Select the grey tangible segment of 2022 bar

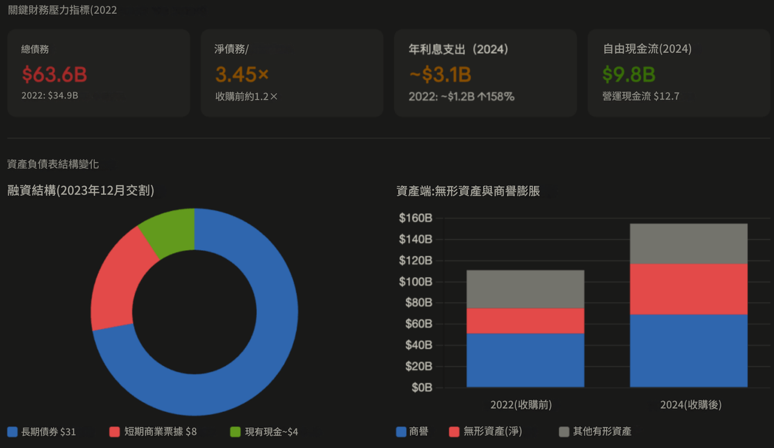[525, 289]
